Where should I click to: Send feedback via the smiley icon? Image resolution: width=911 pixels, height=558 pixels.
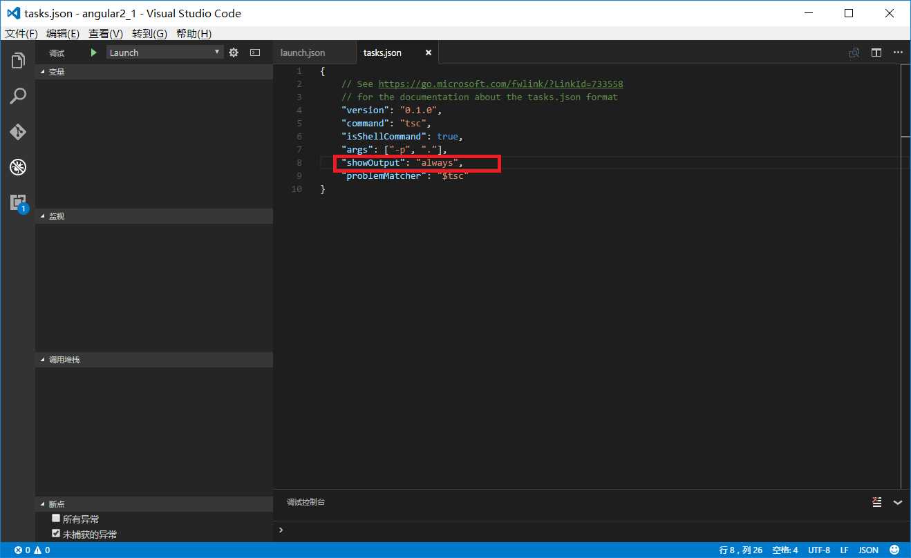tap(895, 550)
